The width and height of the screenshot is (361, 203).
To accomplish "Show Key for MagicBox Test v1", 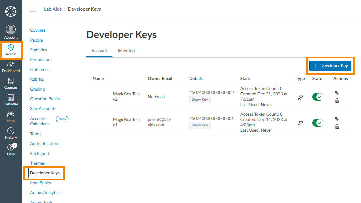I will [200, 125].
